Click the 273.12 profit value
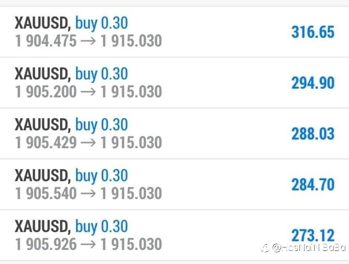Image resolution: width=349 pixels, height=264 pixels. 313,235
